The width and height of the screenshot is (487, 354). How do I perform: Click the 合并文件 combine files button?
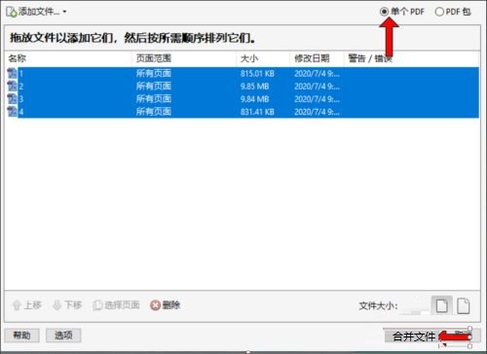[x=413, y=336]
